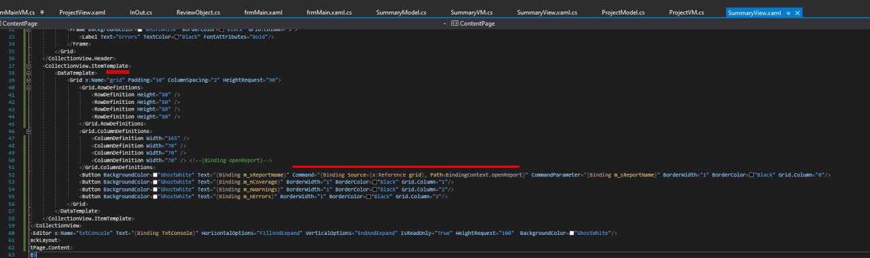870x258 pixels.
Task: Collapse the Grid element on line 39
Action: pos(29,80)
